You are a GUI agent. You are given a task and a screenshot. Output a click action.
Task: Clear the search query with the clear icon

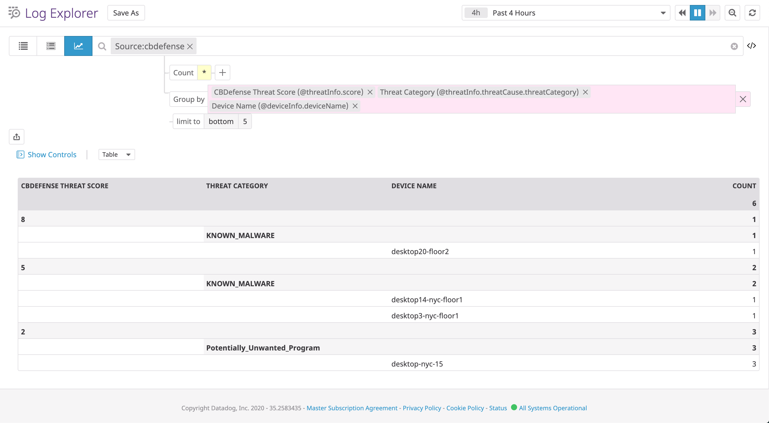[734, 46]
